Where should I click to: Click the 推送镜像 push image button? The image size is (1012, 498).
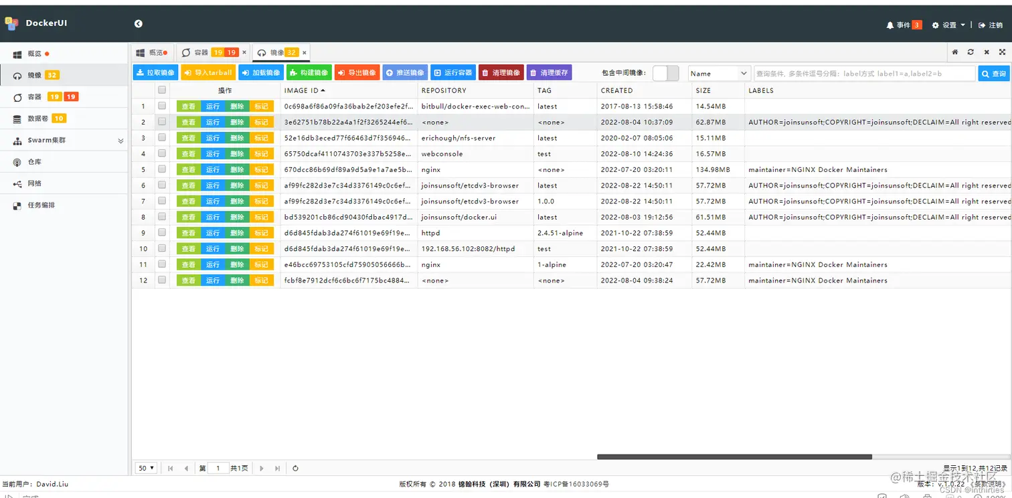click(406, 72)
